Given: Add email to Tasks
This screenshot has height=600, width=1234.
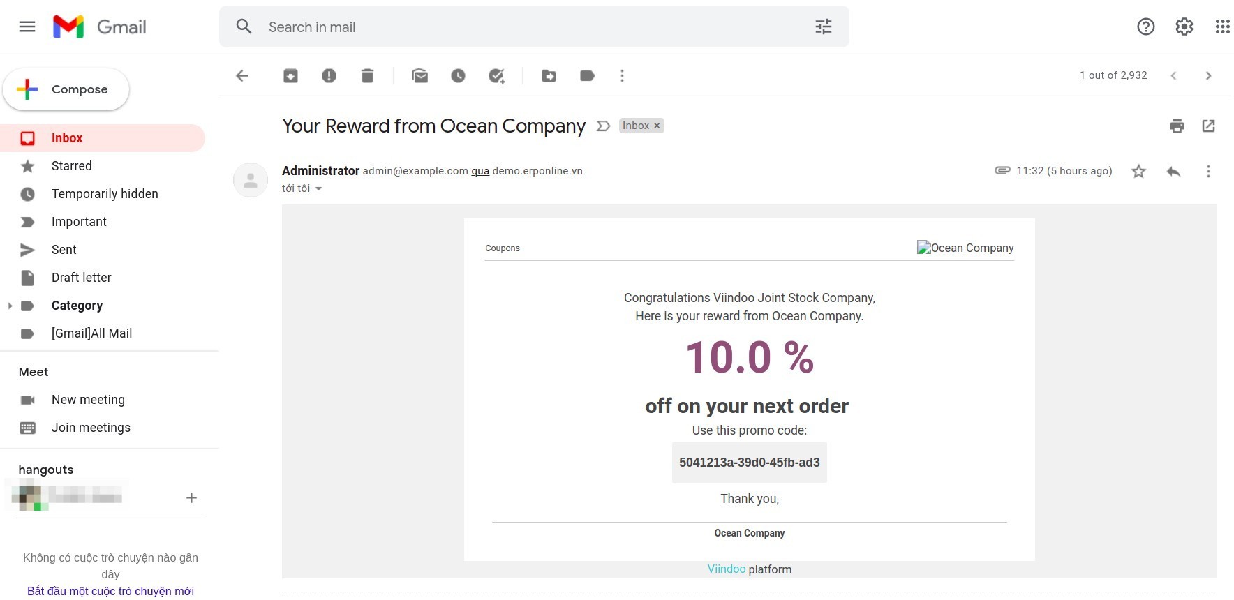Looking at the screenshot, I should (x=496, y=75).
